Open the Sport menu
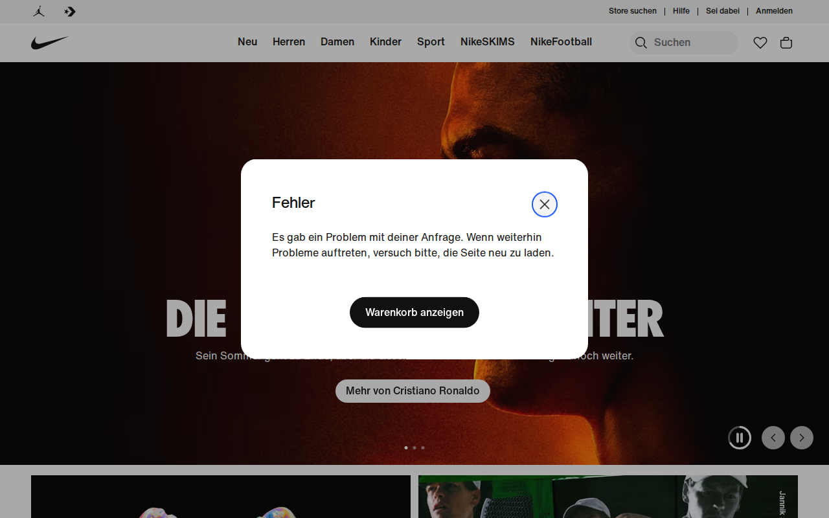Image resolution: width=829 pixels, height=518 pixels. [x=431, y=42]
